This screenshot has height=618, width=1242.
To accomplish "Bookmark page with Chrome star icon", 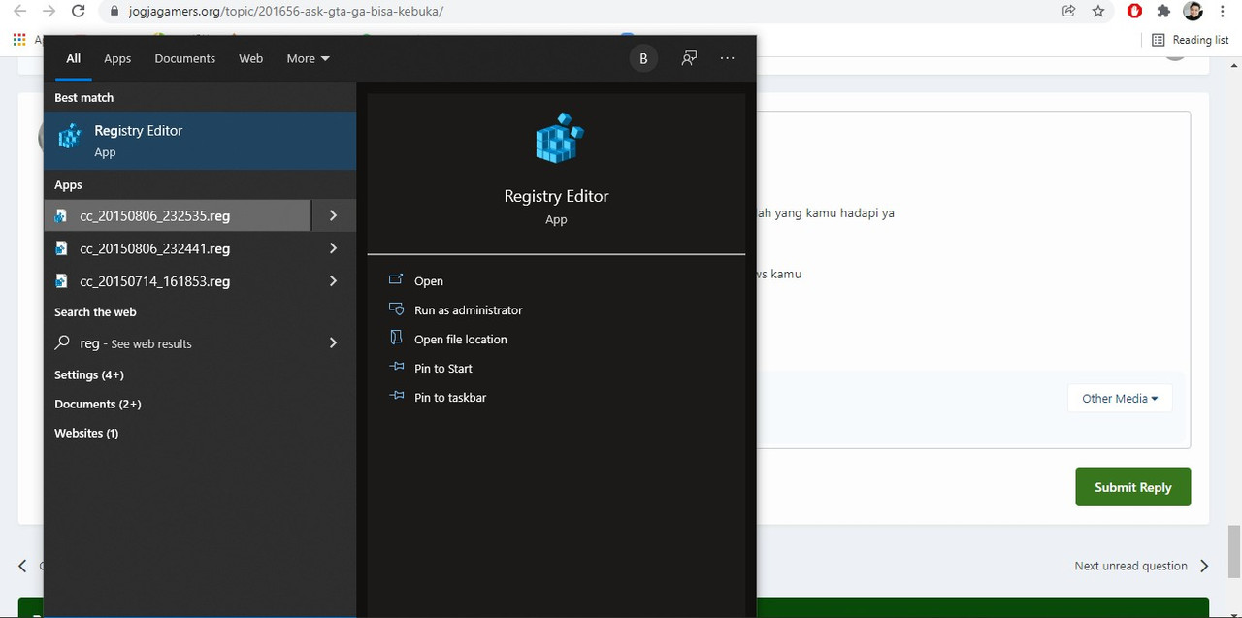I will coord(1098,12).
